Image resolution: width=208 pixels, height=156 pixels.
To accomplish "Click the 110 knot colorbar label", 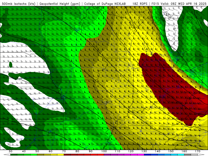I will coord(118,151).
